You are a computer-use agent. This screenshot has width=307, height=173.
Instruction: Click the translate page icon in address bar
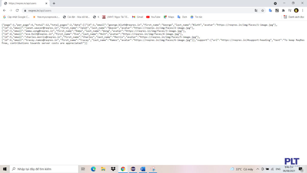point(256,10)
